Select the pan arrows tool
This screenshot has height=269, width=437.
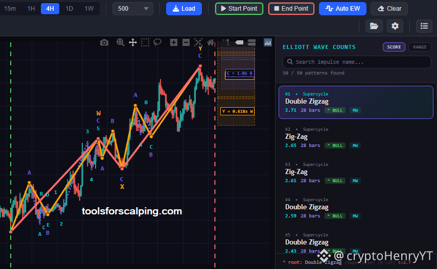(133, 42)
